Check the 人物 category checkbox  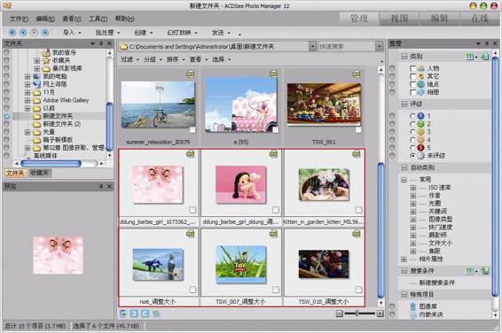(412, 68)
